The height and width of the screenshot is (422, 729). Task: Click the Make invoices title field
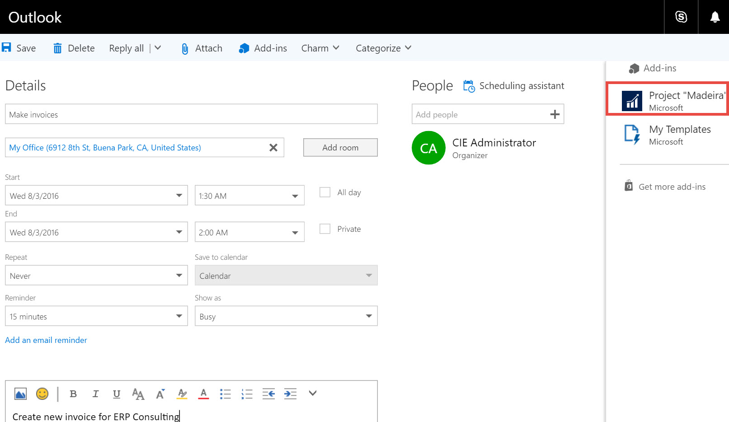(191, 114)
